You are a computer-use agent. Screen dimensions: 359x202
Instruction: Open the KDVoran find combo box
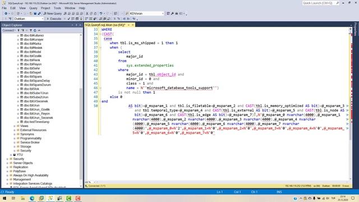coord(146,13)
